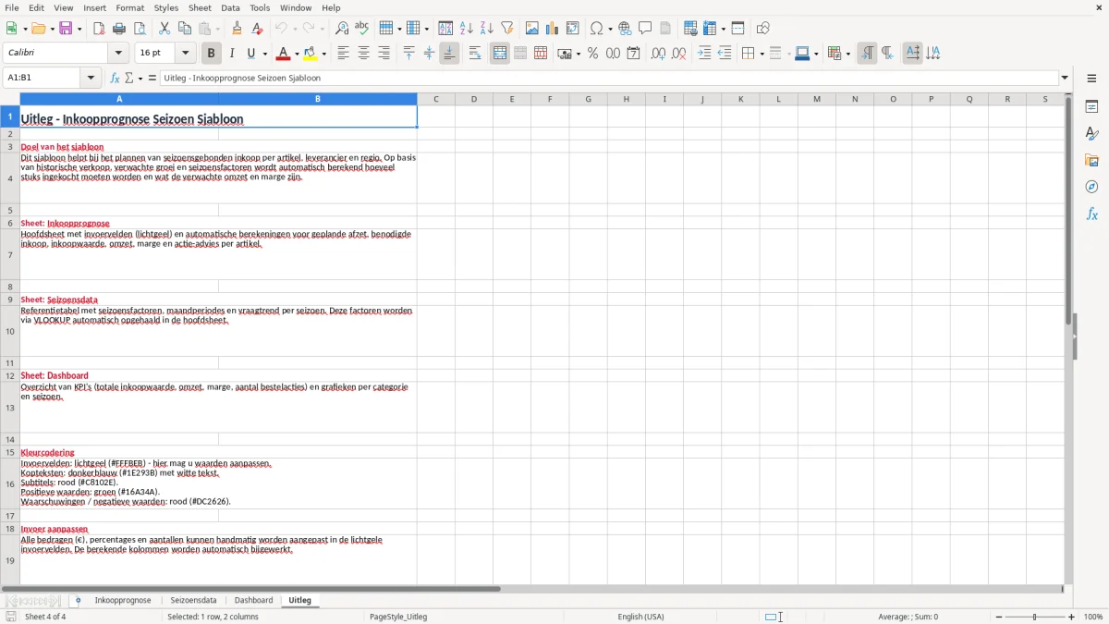This screenshot has width=1109, height=624.
Task: Adjust the zoom slider in status bar
Action: [1035, 617]
